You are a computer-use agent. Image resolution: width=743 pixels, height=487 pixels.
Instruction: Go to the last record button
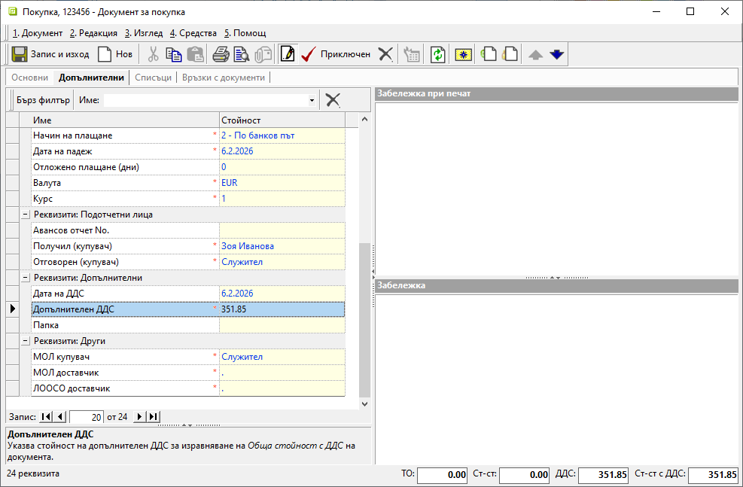point(154,417)
